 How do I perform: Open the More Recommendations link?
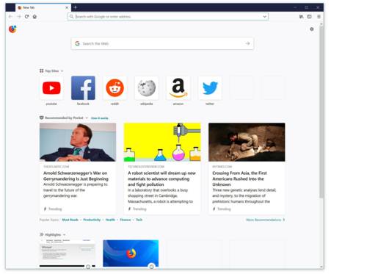tap(265, 220)
